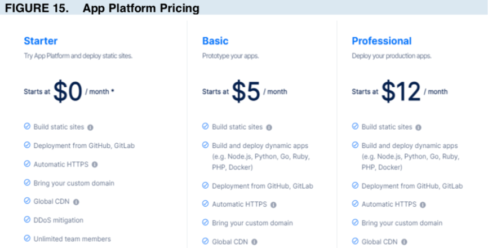Click checkmark icon for Starter Unlimited team members
The height and width of the screenshot is (248, 488).
27,238
